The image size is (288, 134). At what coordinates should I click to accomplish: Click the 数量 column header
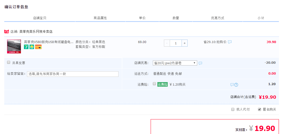pos(176,18)
